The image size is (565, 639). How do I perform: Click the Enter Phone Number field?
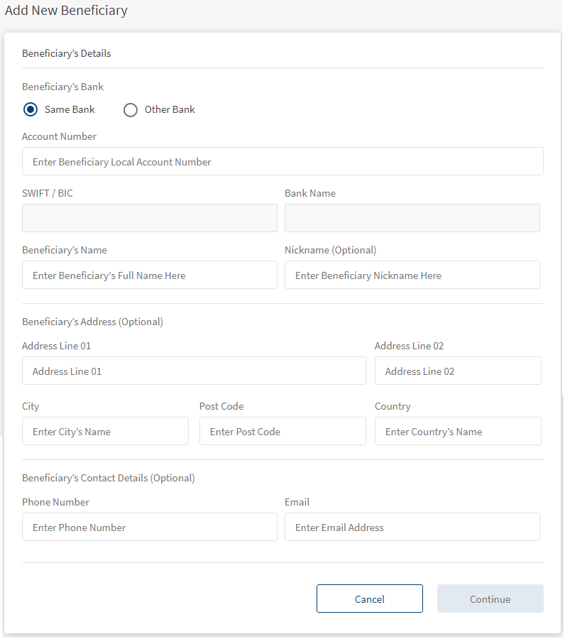pyautogui.click(x=150, y=528)
